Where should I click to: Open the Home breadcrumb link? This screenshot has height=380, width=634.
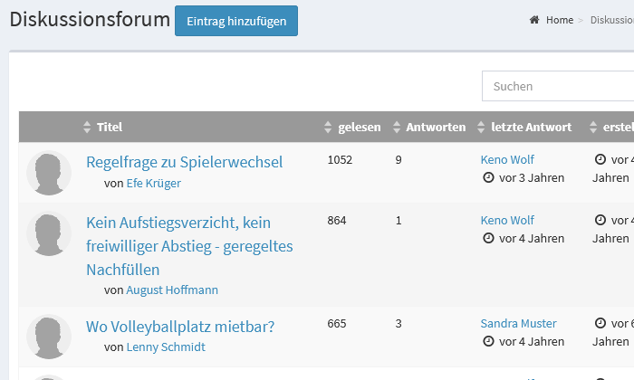[x=559, y=20]
